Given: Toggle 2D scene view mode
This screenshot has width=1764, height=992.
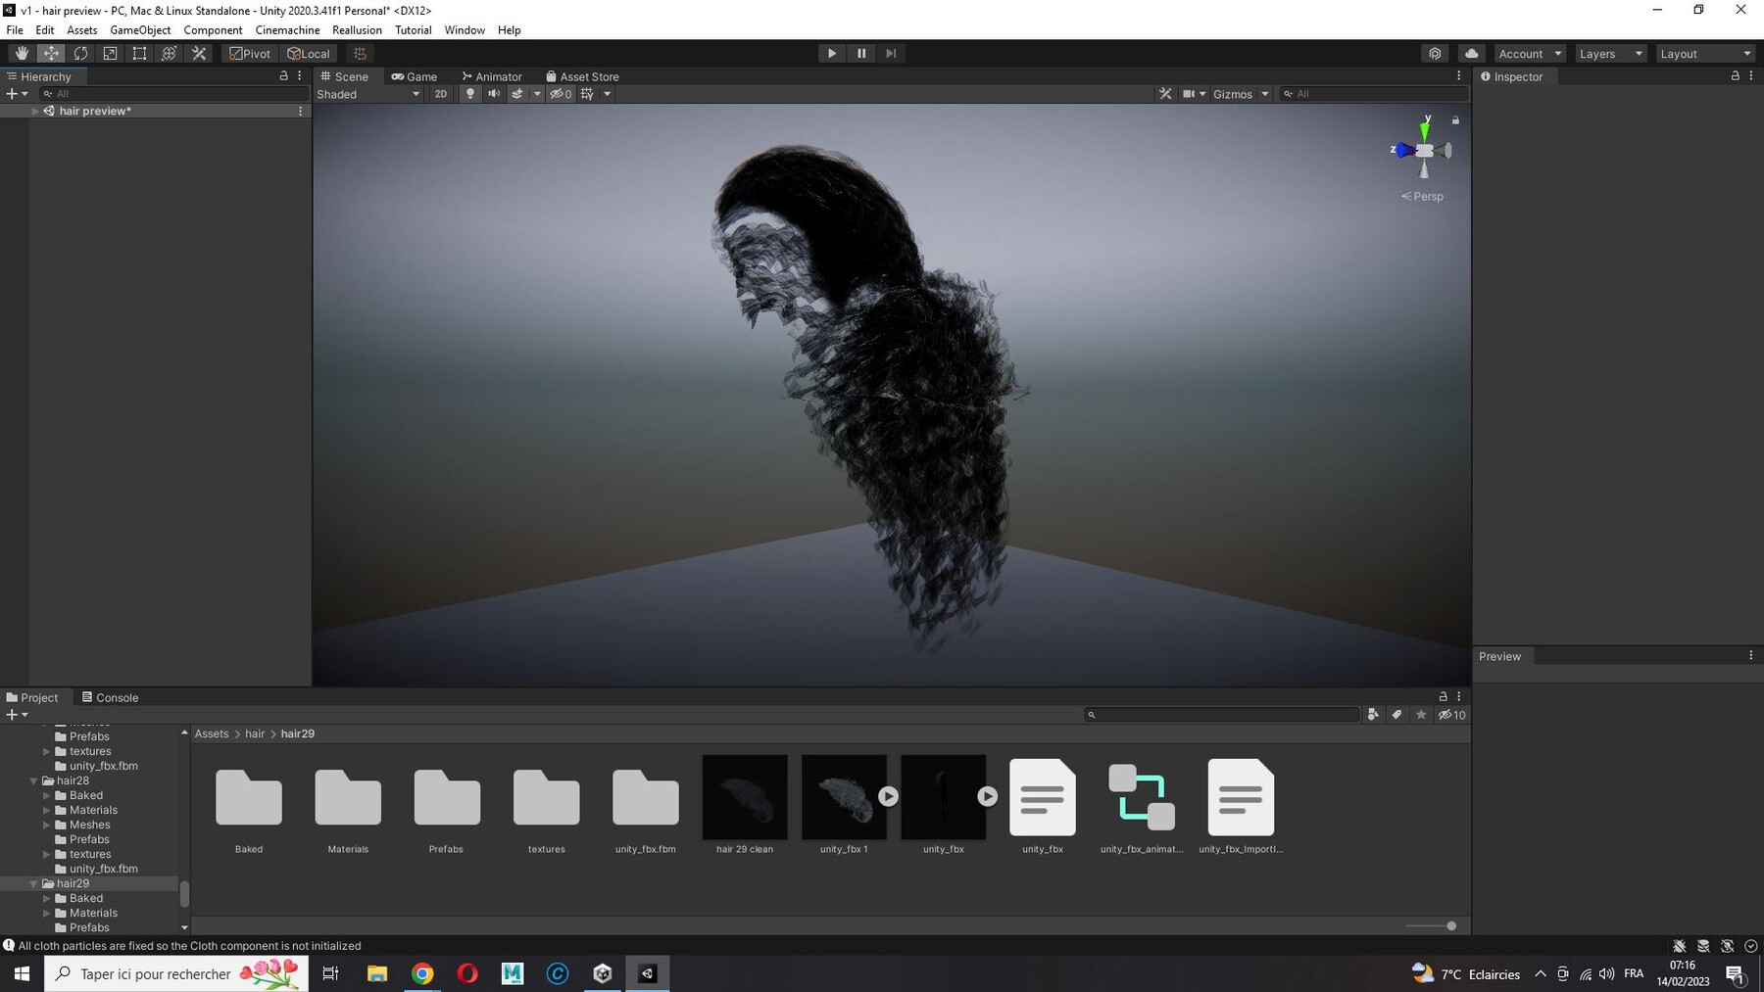Looking at the screenshot, I should tap(441, 94).
